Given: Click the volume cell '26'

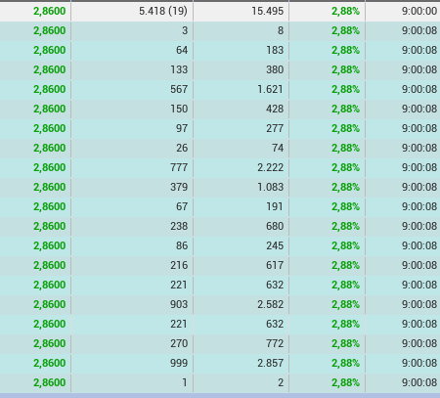Looking at the screenshot, I should coord(132,148).
